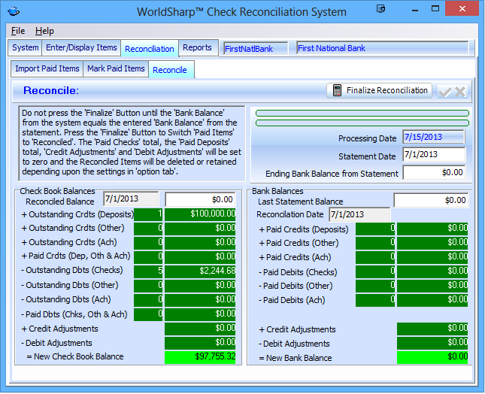Image resolution: width=485 pixels, height=394 pixels.
Task: Click the New Check Book Balance total
Action: [200, 356]
